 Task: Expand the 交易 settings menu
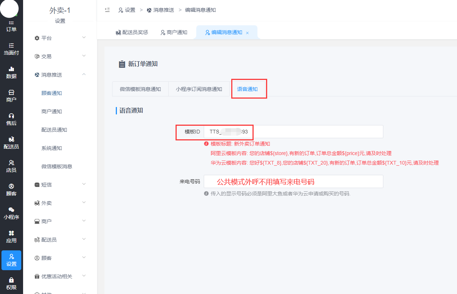(60, 56)
